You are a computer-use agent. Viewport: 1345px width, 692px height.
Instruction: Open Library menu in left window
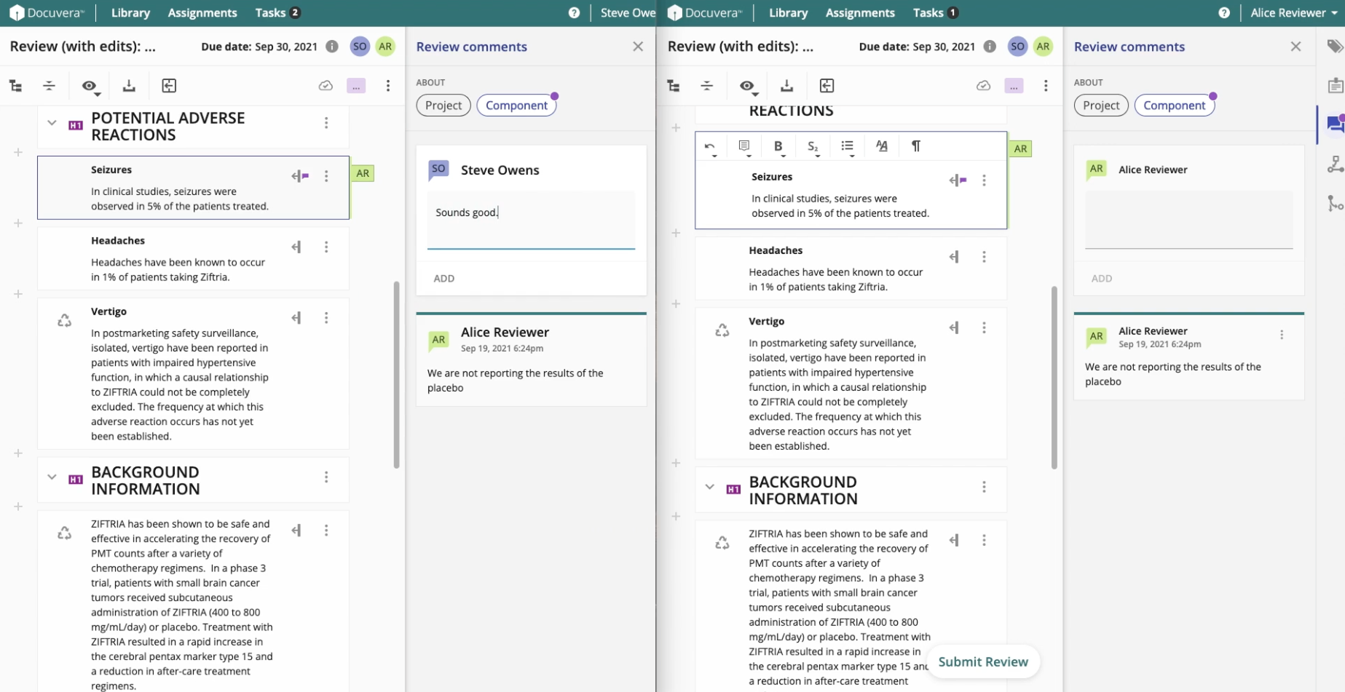click(x=130, y=12)
